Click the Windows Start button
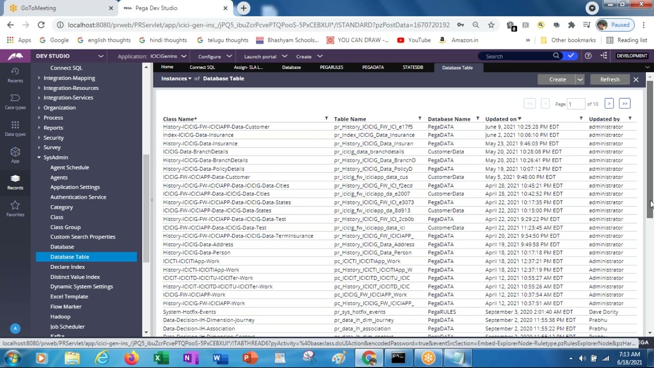654x368 pixels. pyautogui.click(x=12, y=358)
